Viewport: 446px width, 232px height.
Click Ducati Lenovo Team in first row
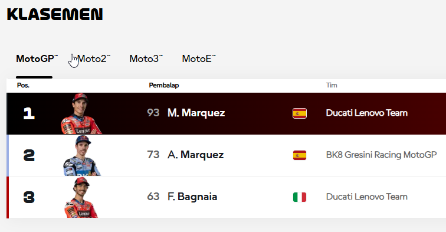click(366, 113)
